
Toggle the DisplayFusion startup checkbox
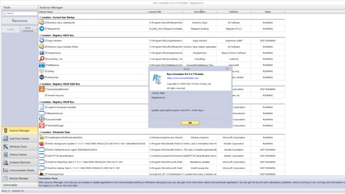(x=46, y=53)
